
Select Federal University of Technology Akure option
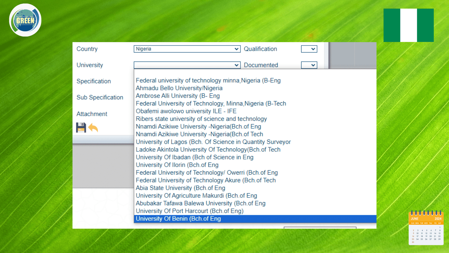coord(206,180)
